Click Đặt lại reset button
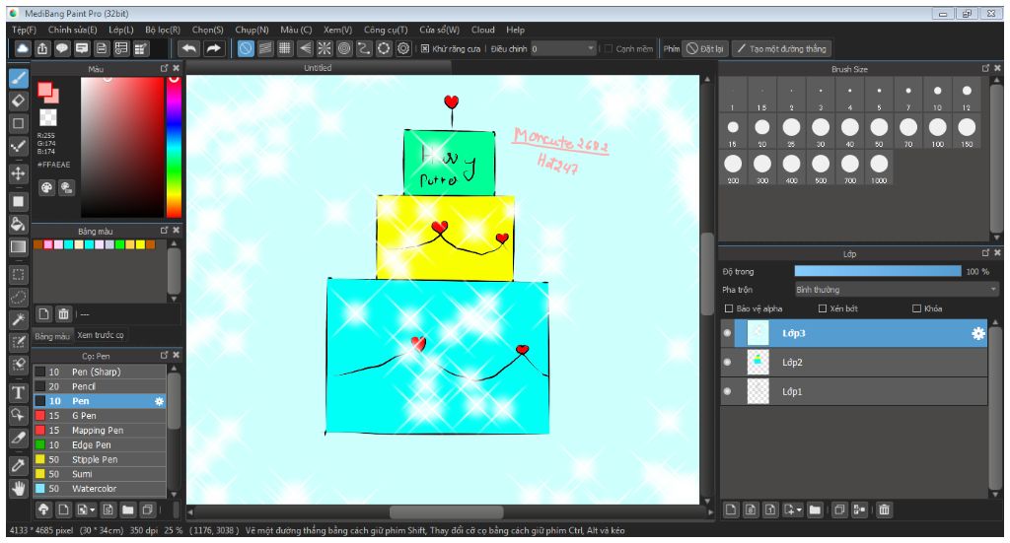 click(x=704, y=49)
